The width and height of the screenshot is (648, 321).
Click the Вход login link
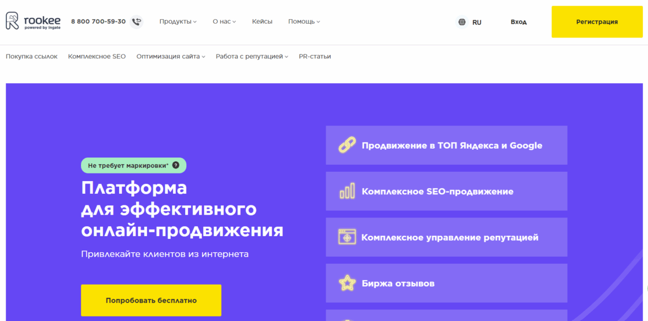point(518,22)
